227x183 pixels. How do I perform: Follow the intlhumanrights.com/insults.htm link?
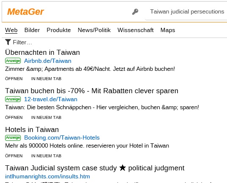tap(47, 176)
